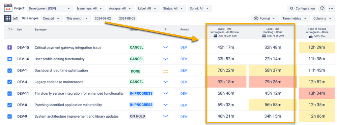Click the ON HOLD status for DEV-9

tap(138, 117)
